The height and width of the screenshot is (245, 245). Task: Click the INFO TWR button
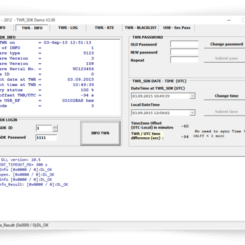click(100, 133)
